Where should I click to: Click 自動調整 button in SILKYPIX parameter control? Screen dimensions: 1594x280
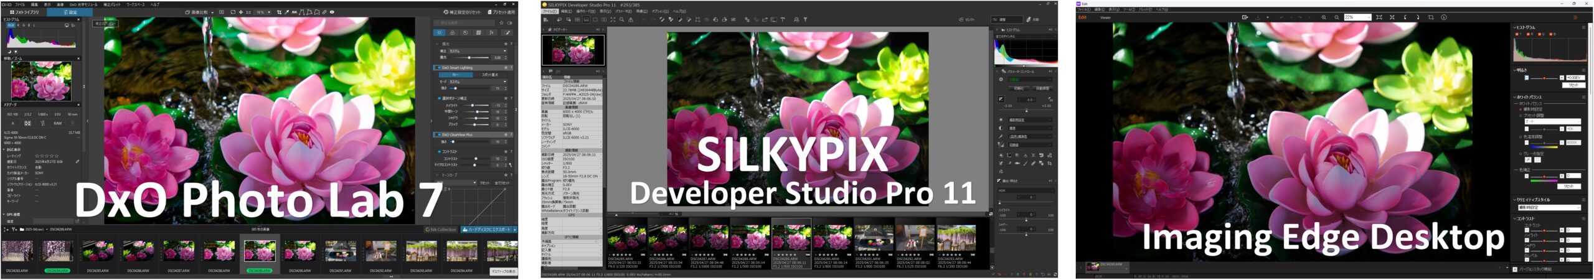click(1042, 88)
